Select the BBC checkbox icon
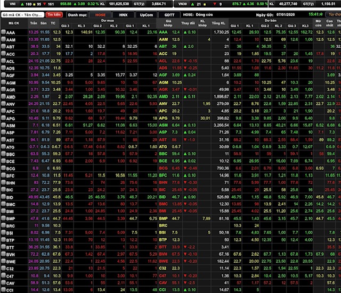Viewport: 341px width, 293px height. [3, 154]
